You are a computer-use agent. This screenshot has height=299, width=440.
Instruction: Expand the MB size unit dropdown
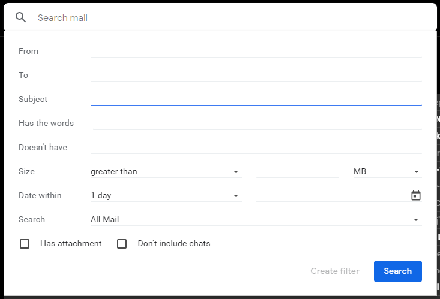pyautogui.click(x=387, y=171)
